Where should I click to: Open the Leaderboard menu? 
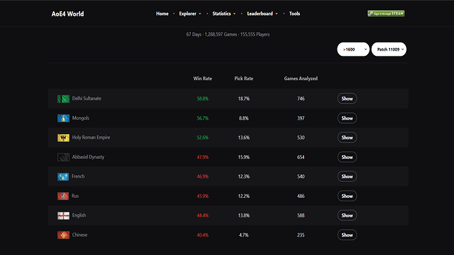[263, 14]
